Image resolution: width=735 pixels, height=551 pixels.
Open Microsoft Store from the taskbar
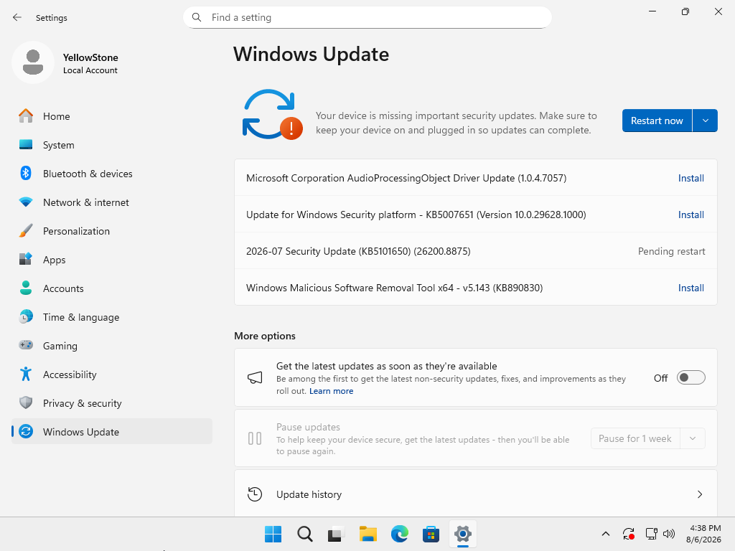coord(431,534)
